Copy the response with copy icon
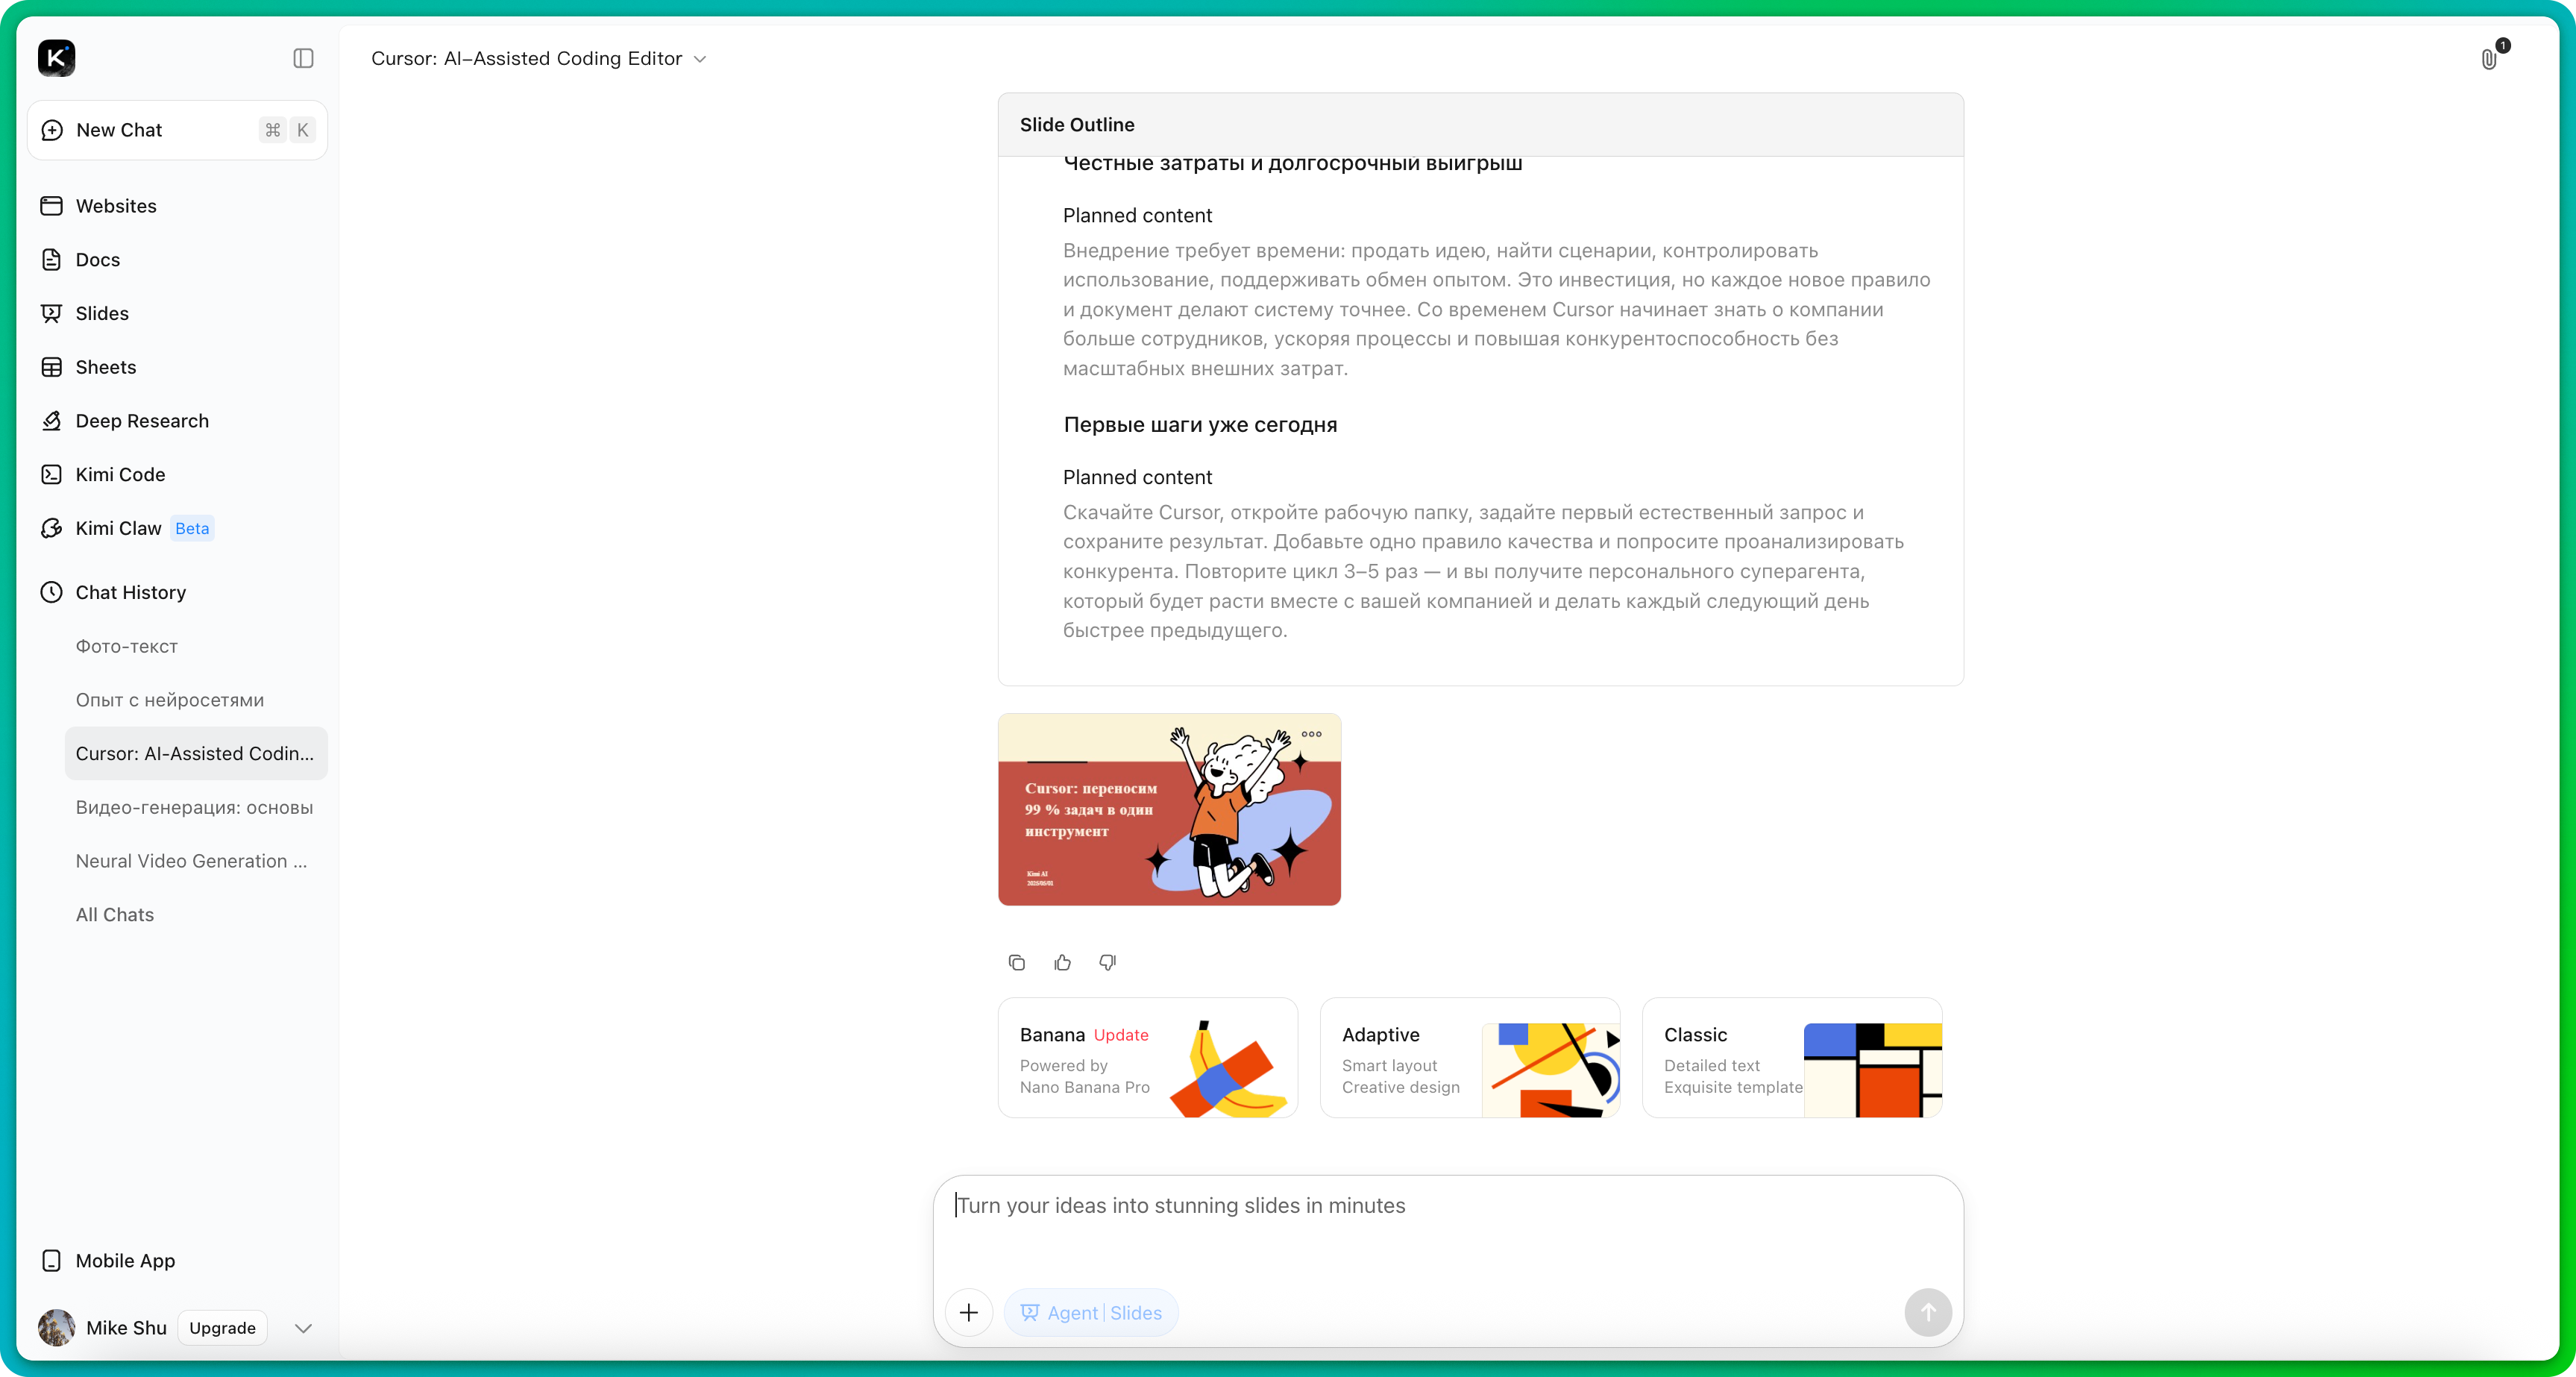The width and height of the screenshot is (2576, 1377). click(1017, 962)
